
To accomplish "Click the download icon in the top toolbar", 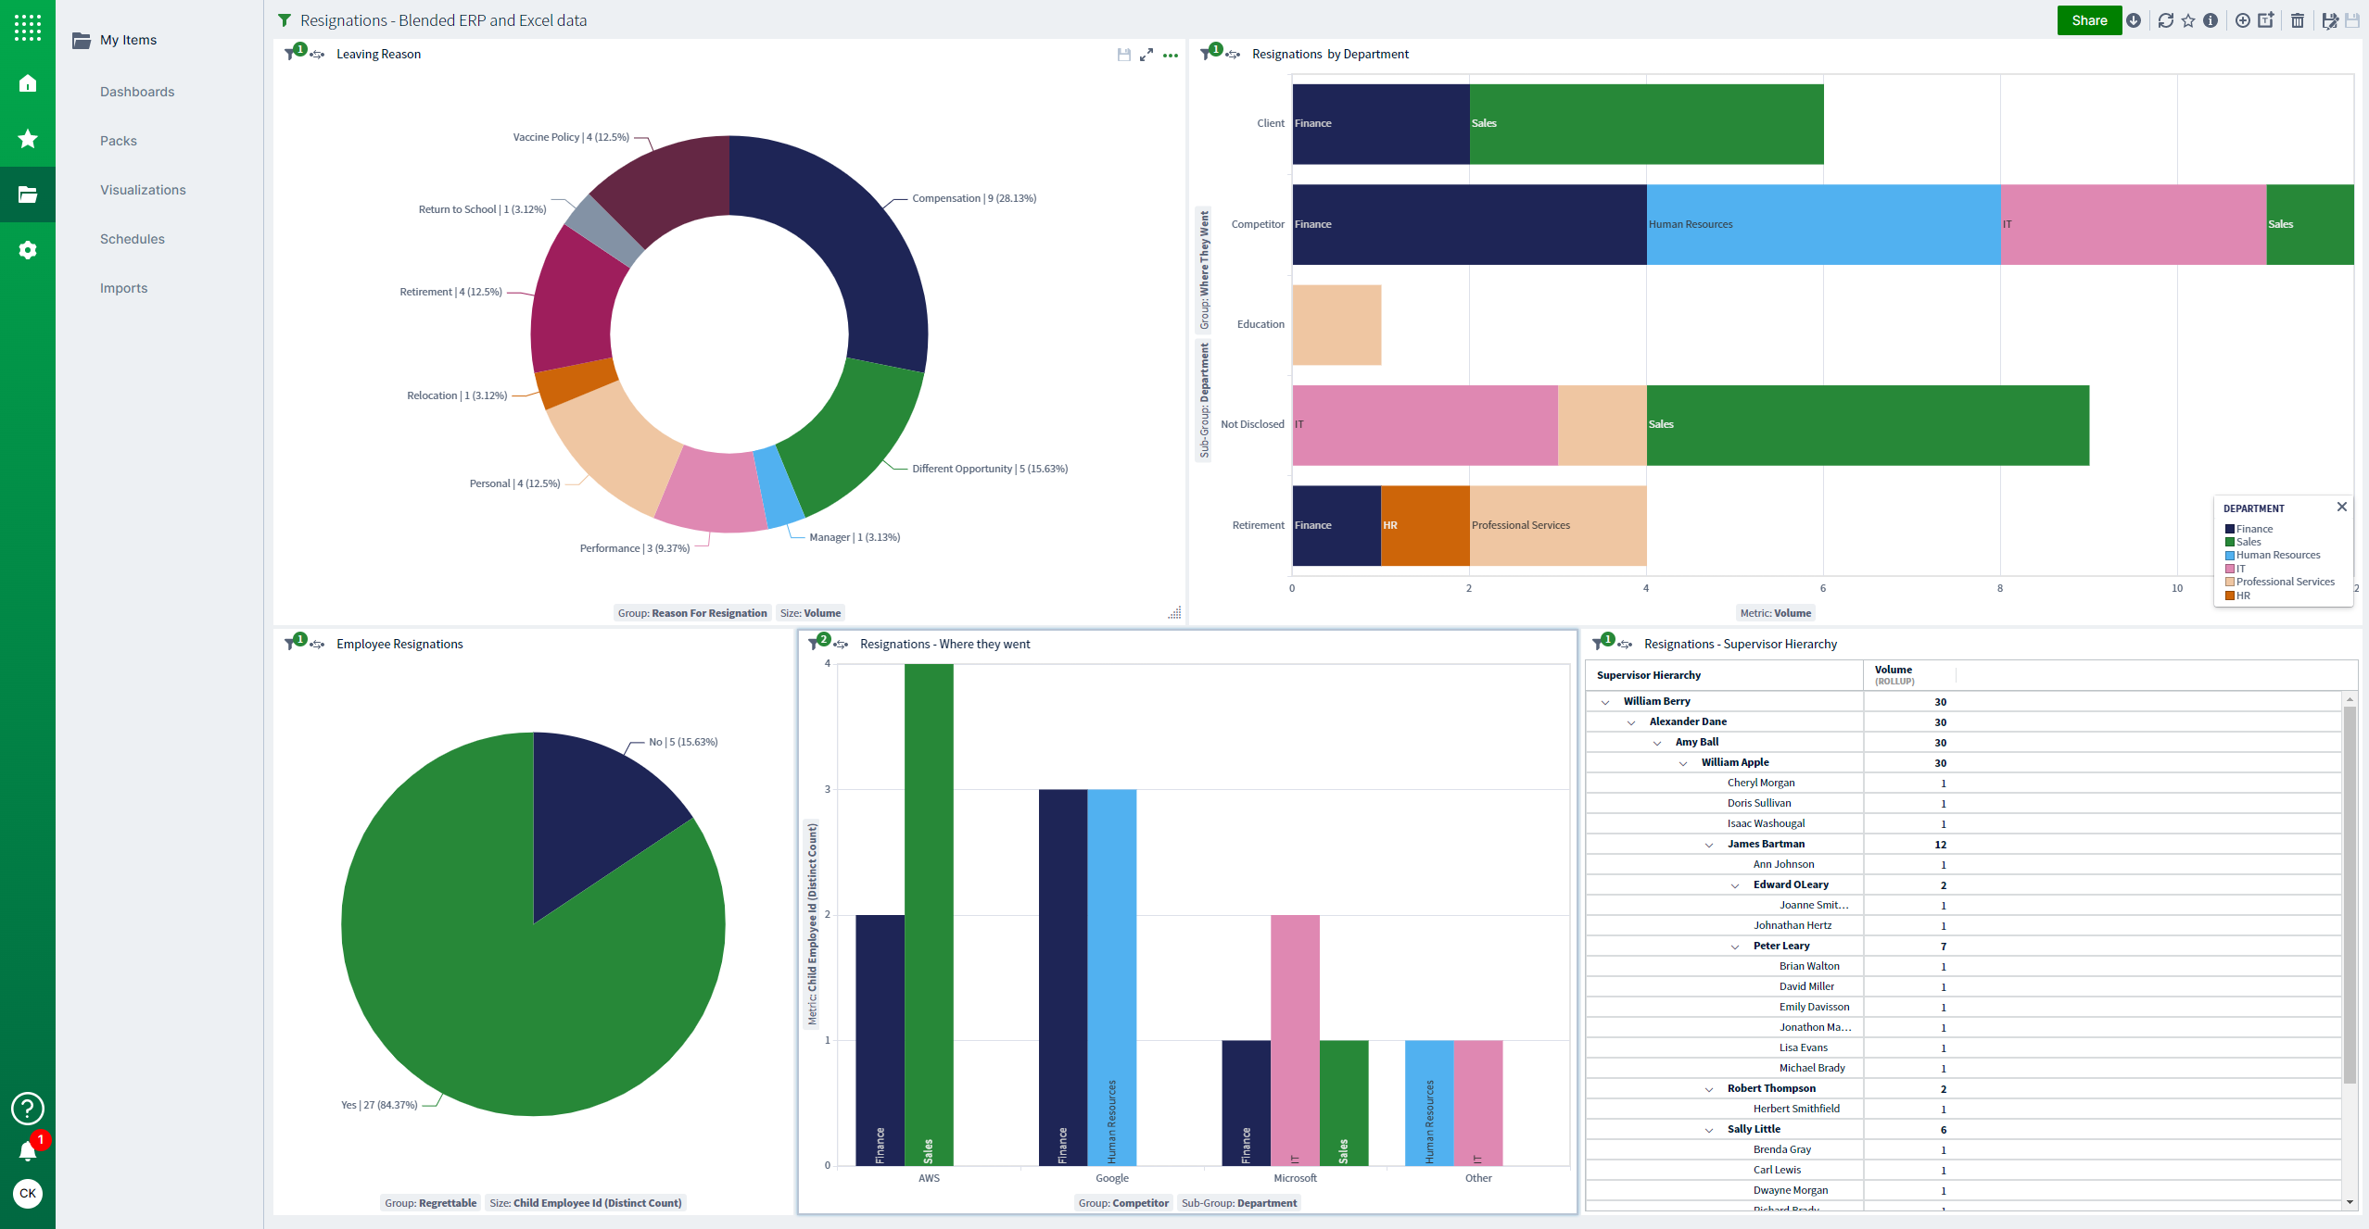I will point(2134,20).
